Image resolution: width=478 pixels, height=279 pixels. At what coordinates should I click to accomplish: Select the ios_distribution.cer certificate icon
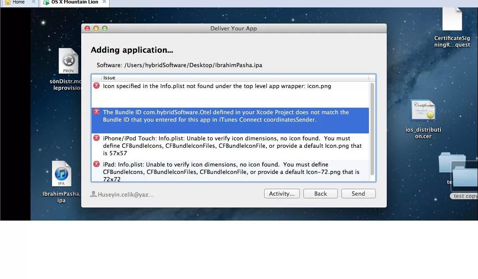[423, 110]
